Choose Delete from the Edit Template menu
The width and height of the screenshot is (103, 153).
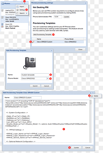[x=96, y=96]
